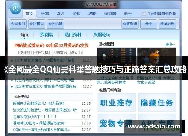Open the 资料 tab
Viewport: 188px width, 136px height.
[x=77, y=14]
